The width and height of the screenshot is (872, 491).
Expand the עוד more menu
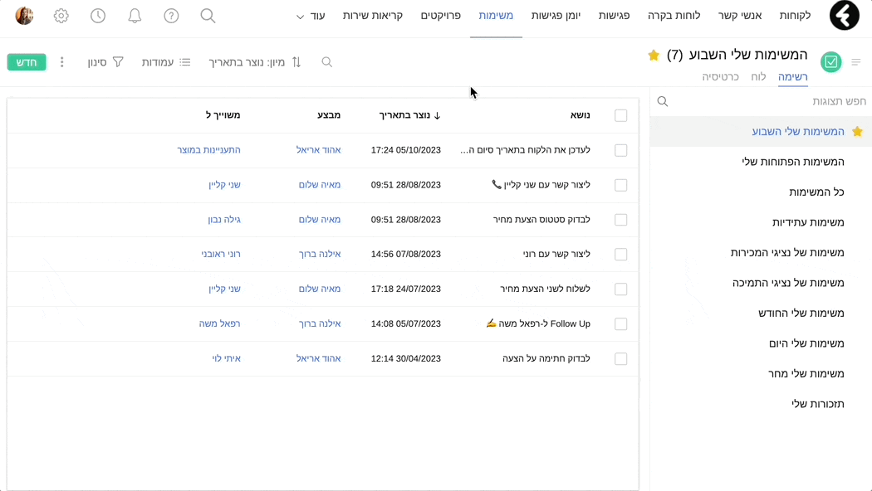click(x=311, y=16)
